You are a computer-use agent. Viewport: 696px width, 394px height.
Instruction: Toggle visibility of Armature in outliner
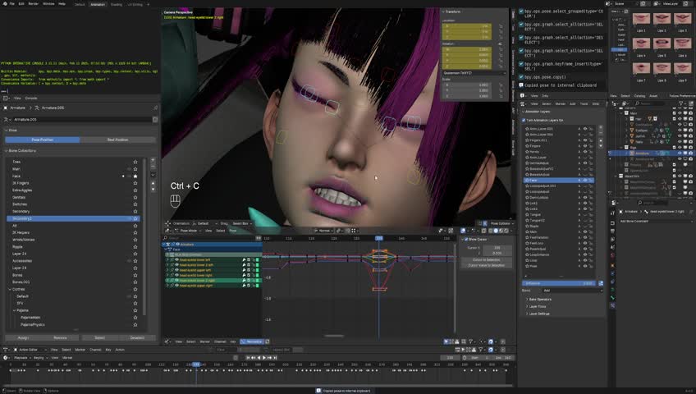coord(680,153)
